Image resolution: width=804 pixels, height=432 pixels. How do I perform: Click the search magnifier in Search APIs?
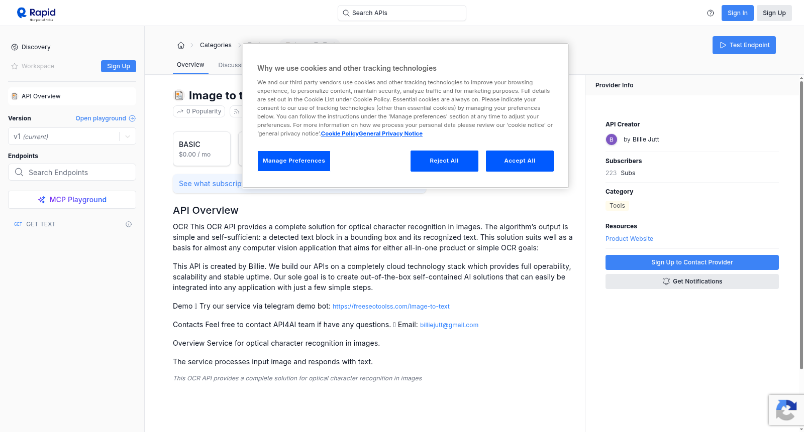[346, 13]
